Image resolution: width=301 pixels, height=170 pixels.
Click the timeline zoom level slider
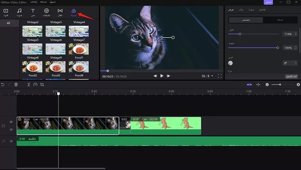pos(283,85)
